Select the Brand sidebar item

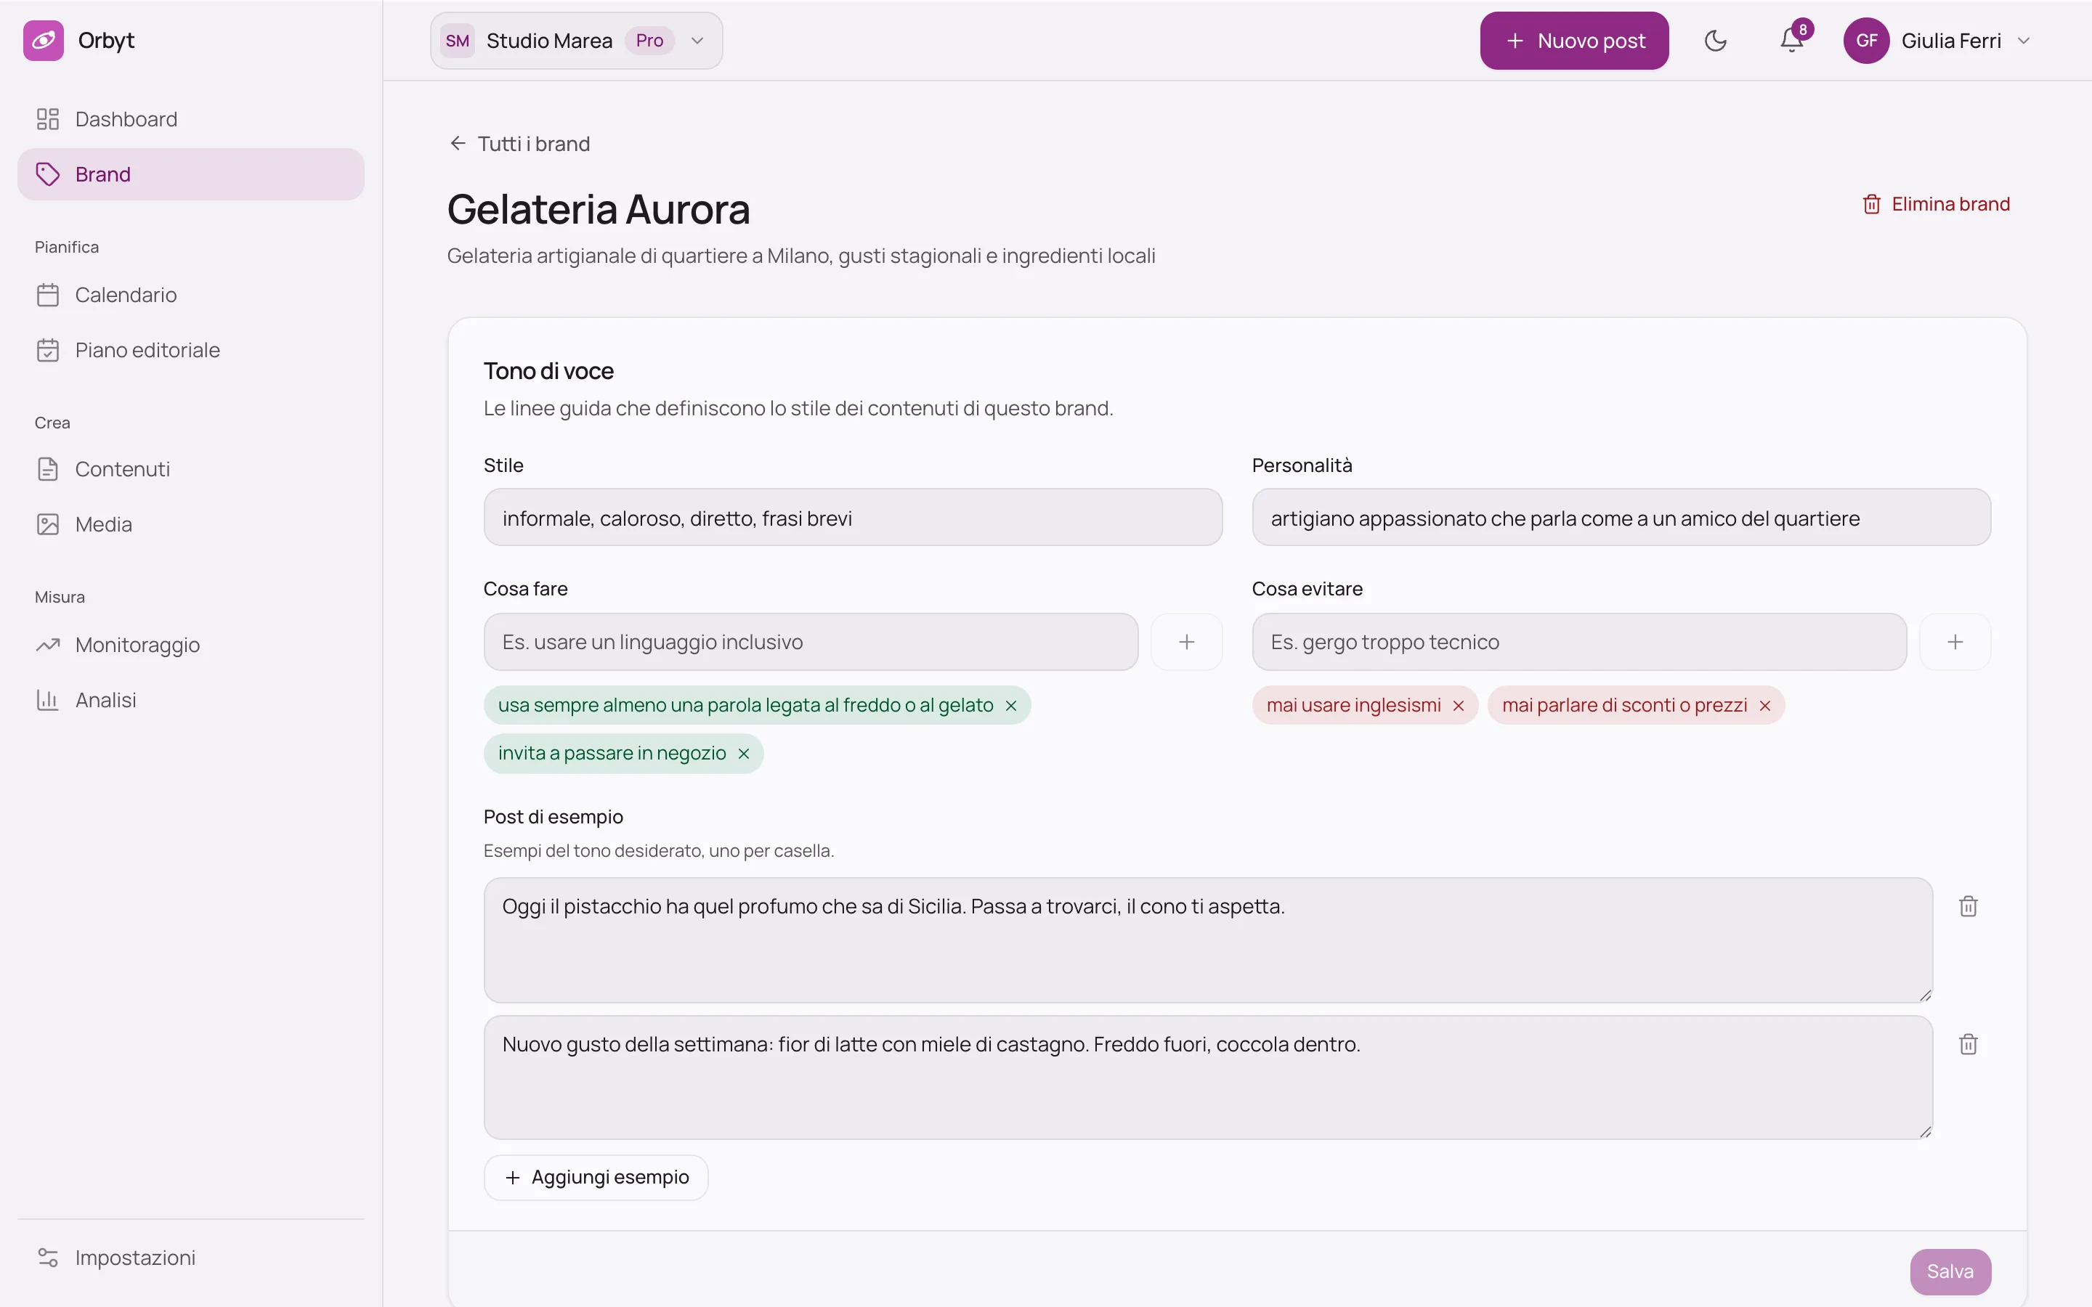(x=190, y=174)
